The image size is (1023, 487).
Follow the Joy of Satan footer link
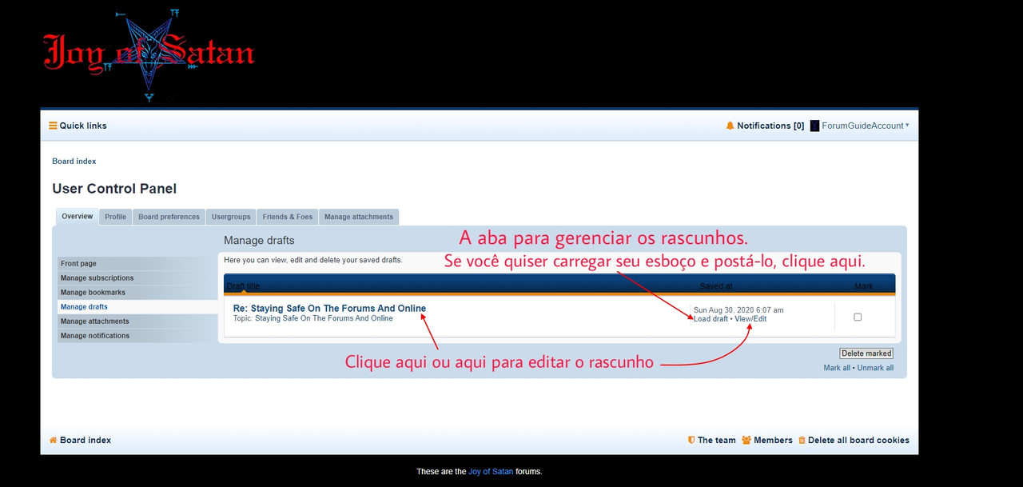click(491, 472)
